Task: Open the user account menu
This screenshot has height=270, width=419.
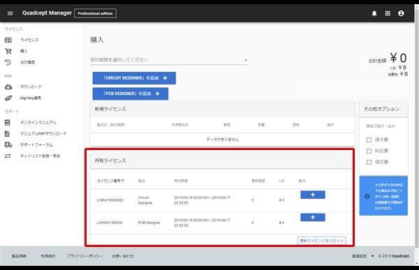Action: click(x=401, y=13)
